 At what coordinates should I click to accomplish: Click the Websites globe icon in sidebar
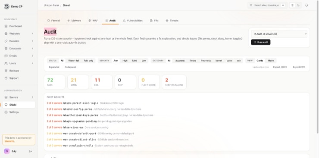tap(6, 33)
